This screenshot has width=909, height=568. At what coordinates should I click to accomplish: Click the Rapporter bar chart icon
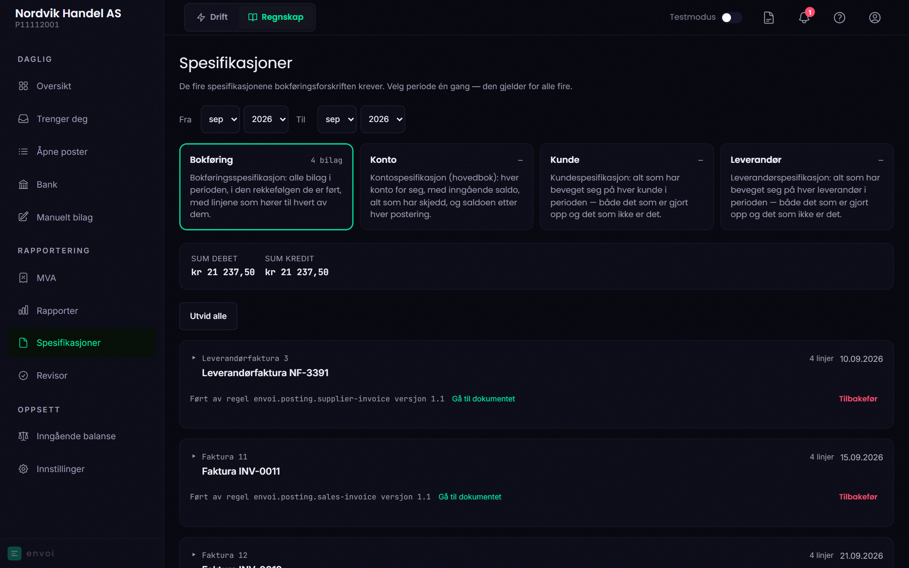pos(23,311)
